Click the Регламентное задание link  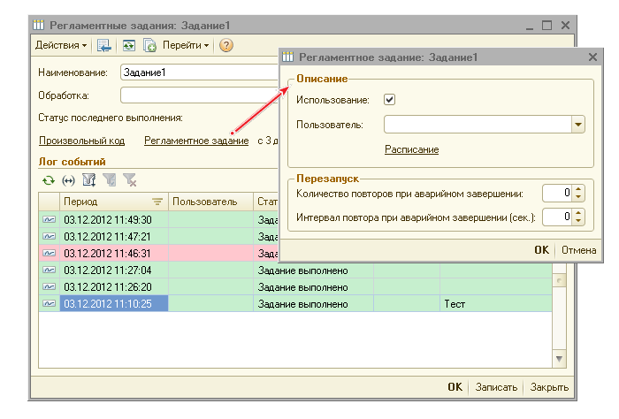tap(196, 140)
